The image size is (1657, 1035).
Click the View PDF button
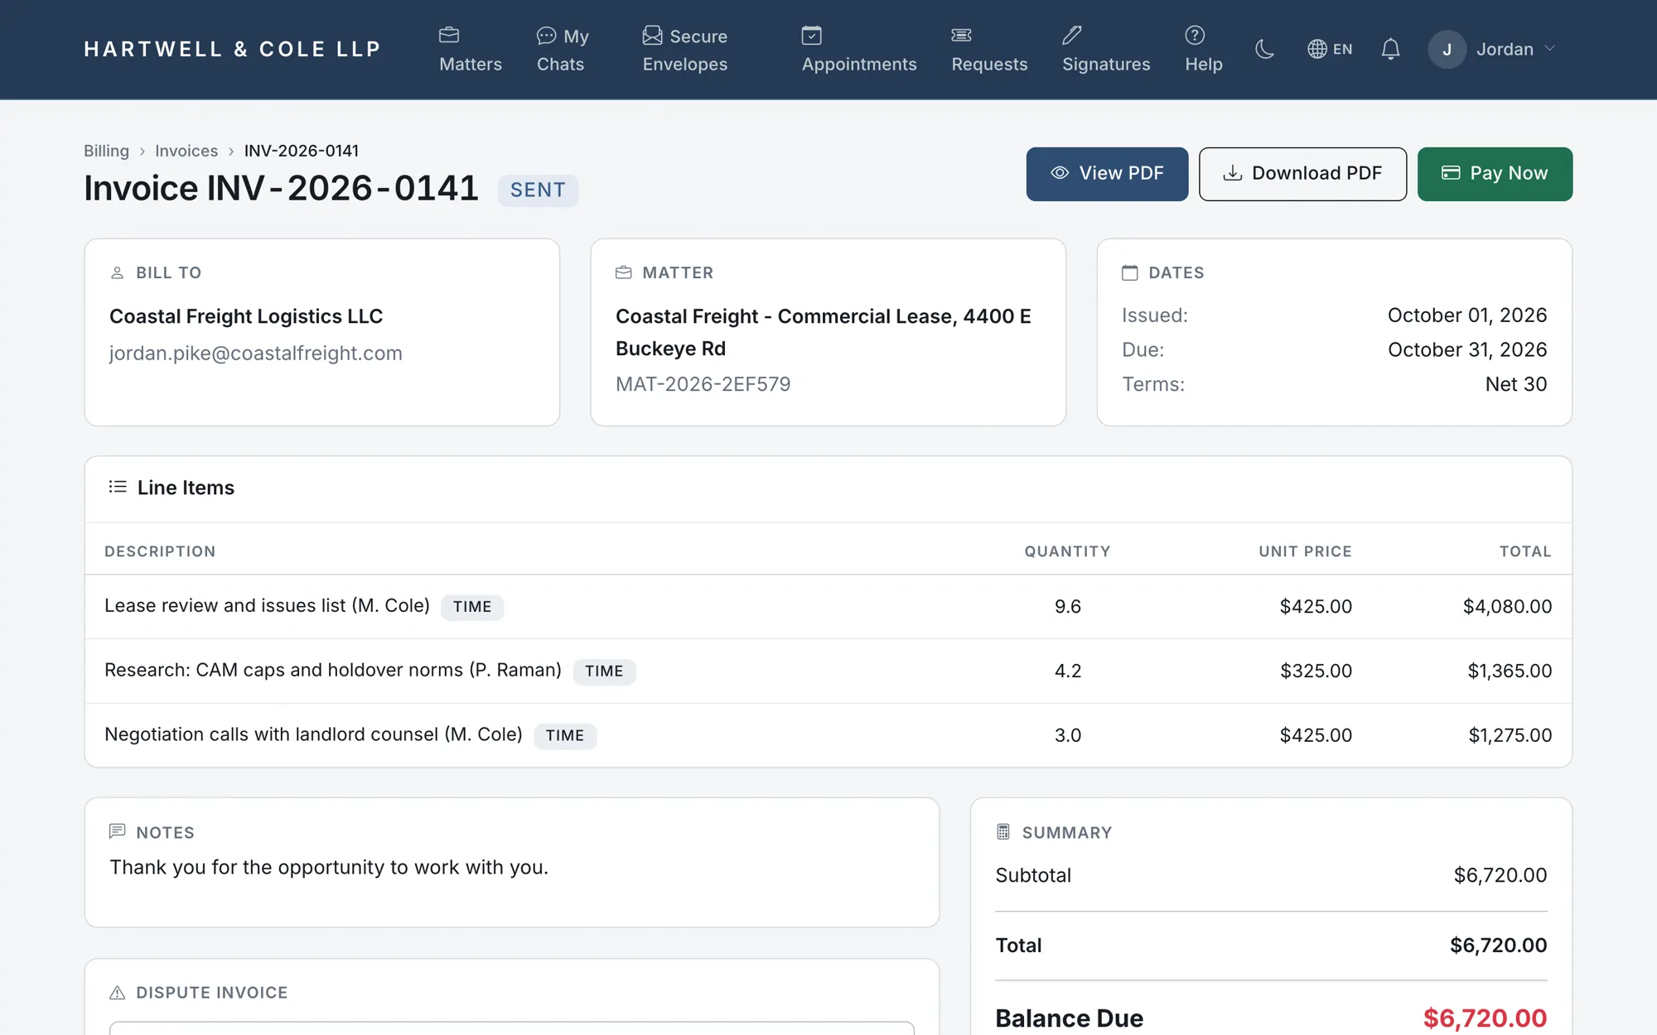click(1107, 174)
